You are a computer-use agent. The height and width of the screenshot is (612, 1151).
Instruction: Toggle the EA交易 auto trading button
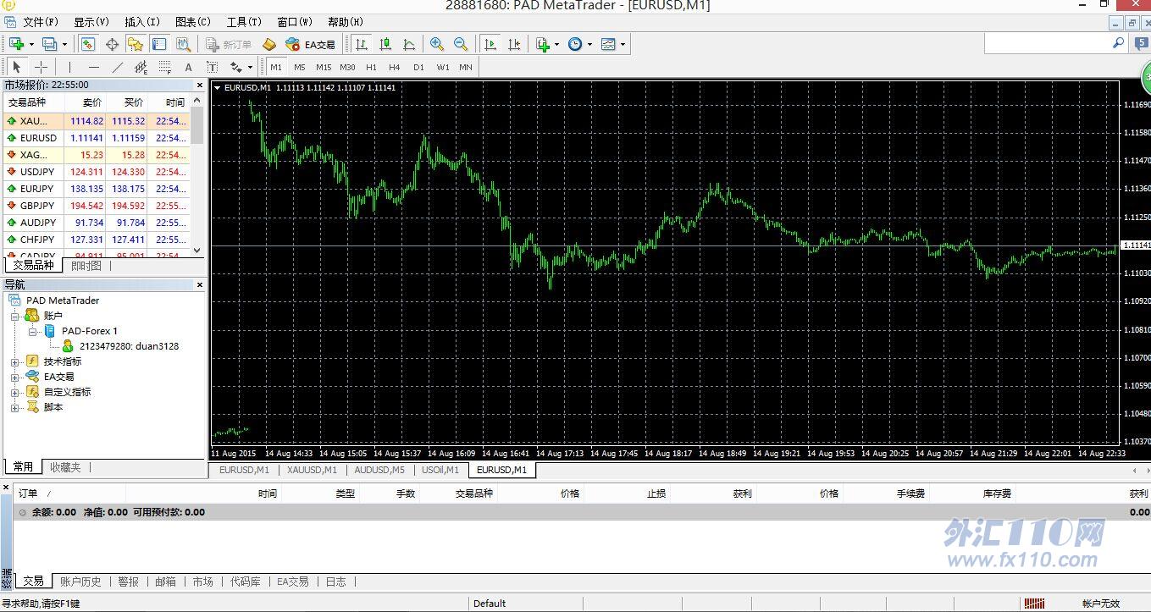[311, 44]
